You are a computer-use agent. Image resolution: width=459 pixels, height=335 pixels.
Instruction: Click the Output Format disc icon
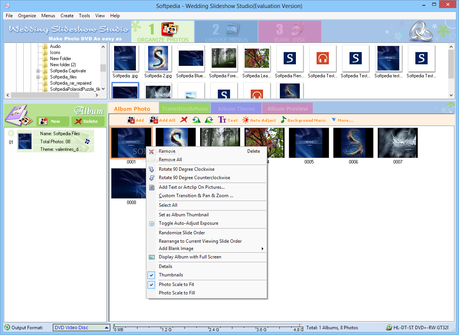[7, 327]
